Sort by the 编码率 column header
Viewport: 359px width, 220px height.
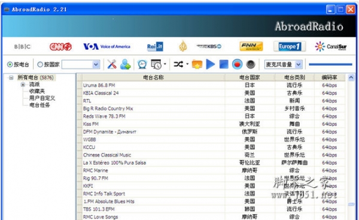(330, 78)
